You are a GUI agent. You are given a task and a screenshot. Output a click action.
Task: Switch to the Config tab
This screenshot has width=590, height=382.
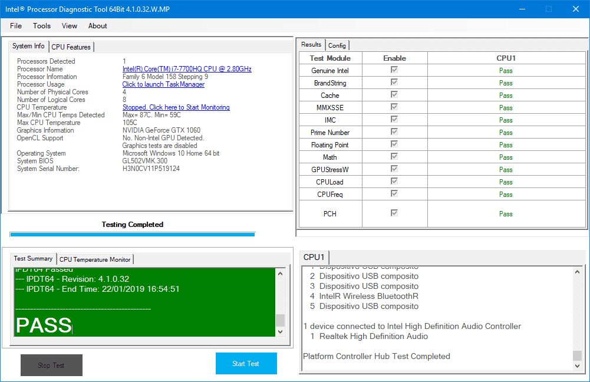(337, 45)
